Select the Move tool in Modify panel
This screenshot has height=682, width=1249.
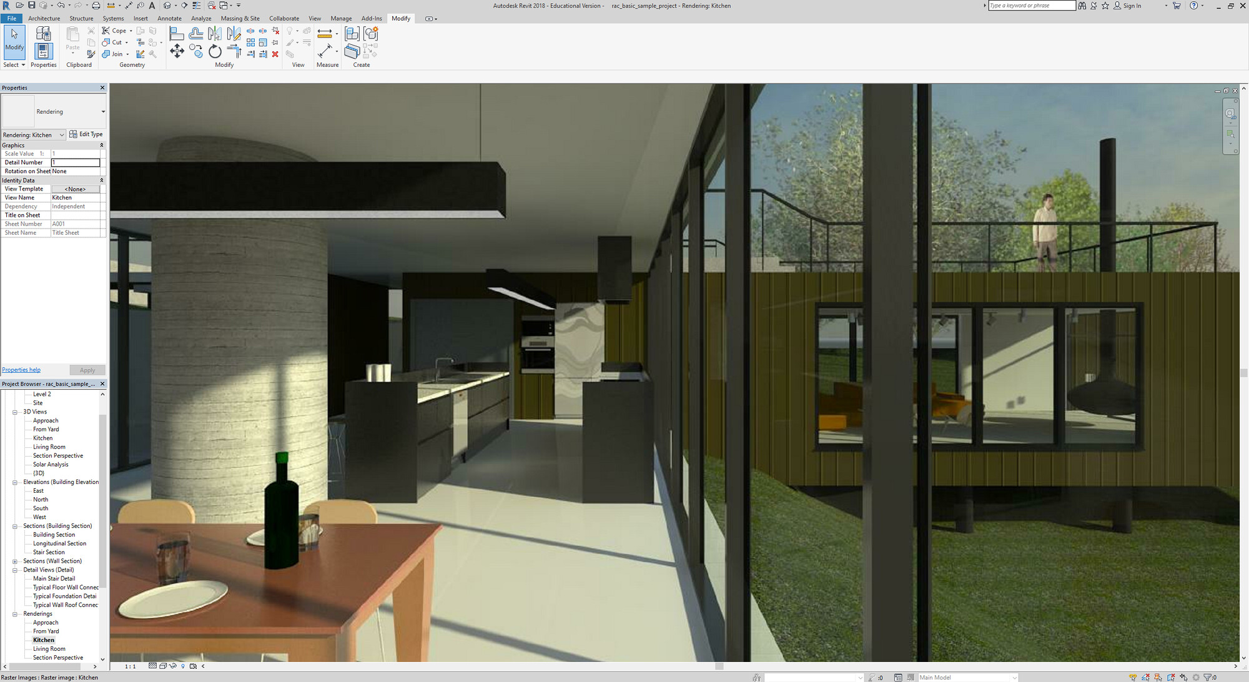click(x=177, y=51)
